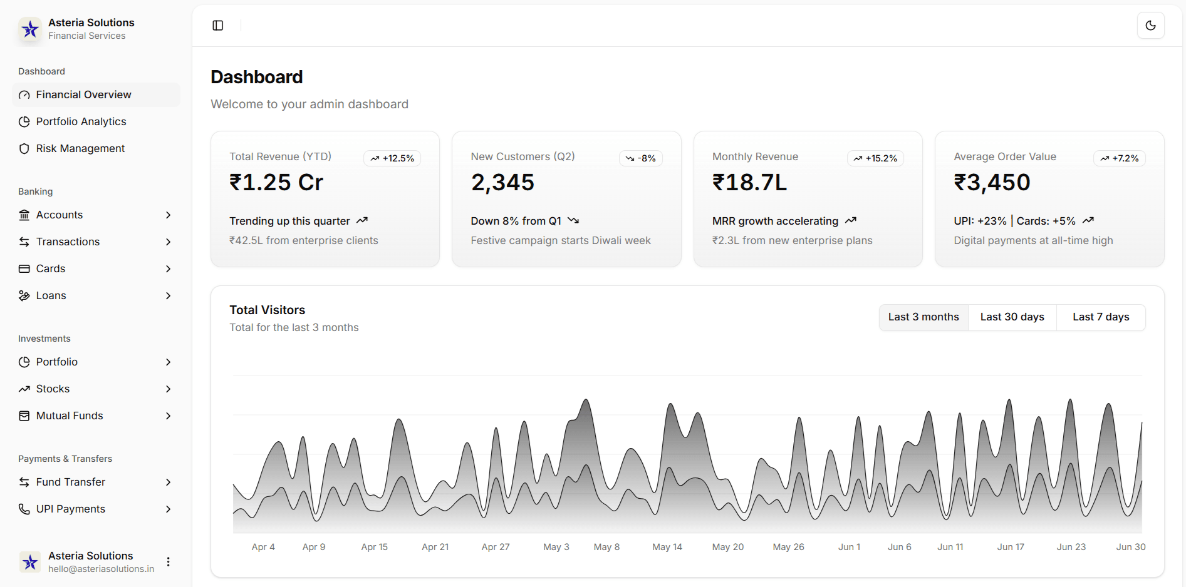1186x587 pixels.
Task: Click trending-up icon beside Trending up this quarter
Action: click(362, 221)
